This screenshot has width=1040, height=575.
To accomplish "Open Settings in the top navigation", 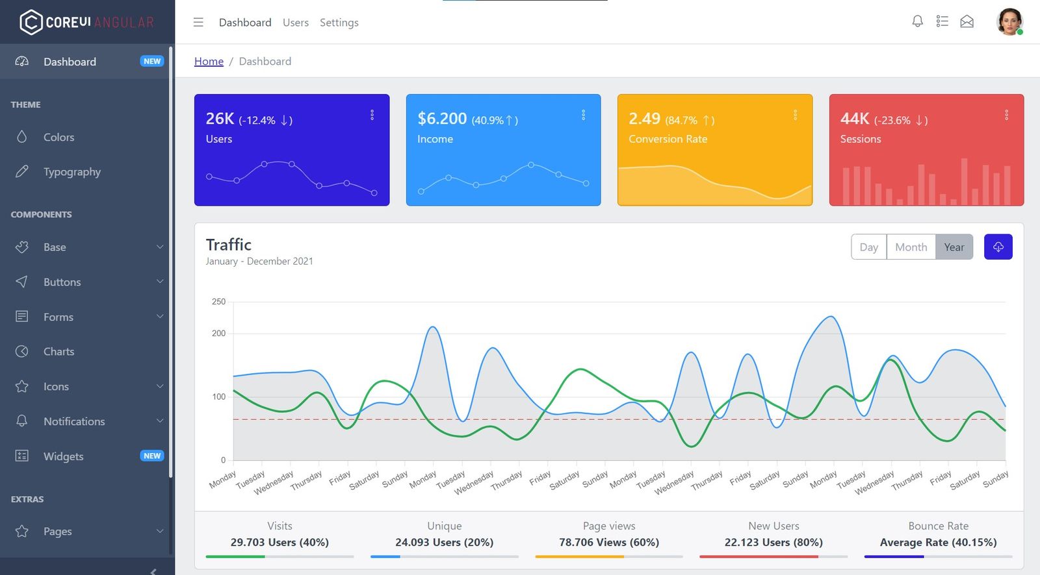I will [x=339, y=22].
